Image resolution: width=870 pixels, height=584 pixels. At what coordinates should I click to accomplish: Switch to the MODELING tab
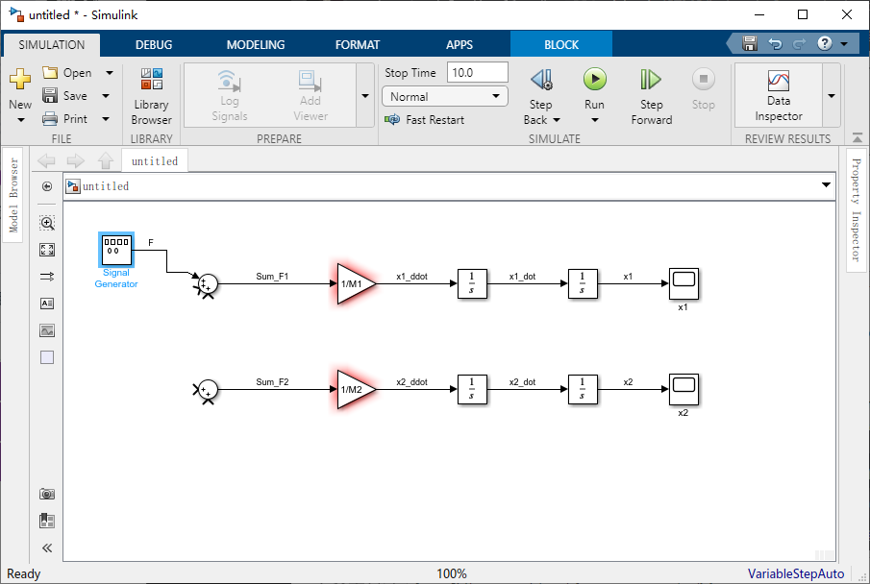(256, 45)
